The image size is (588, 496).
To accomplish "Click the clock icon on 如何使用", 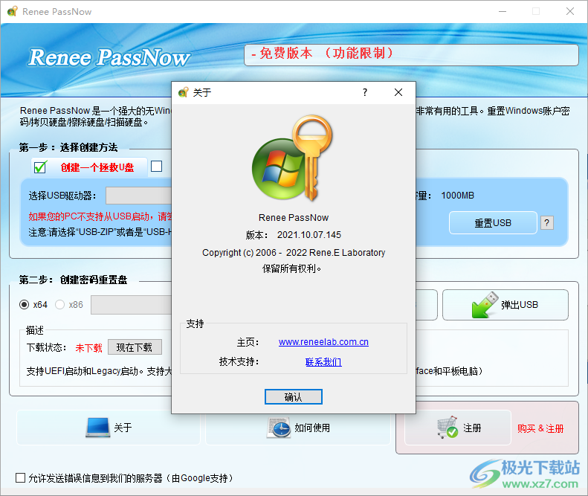I will click(279, 428).
